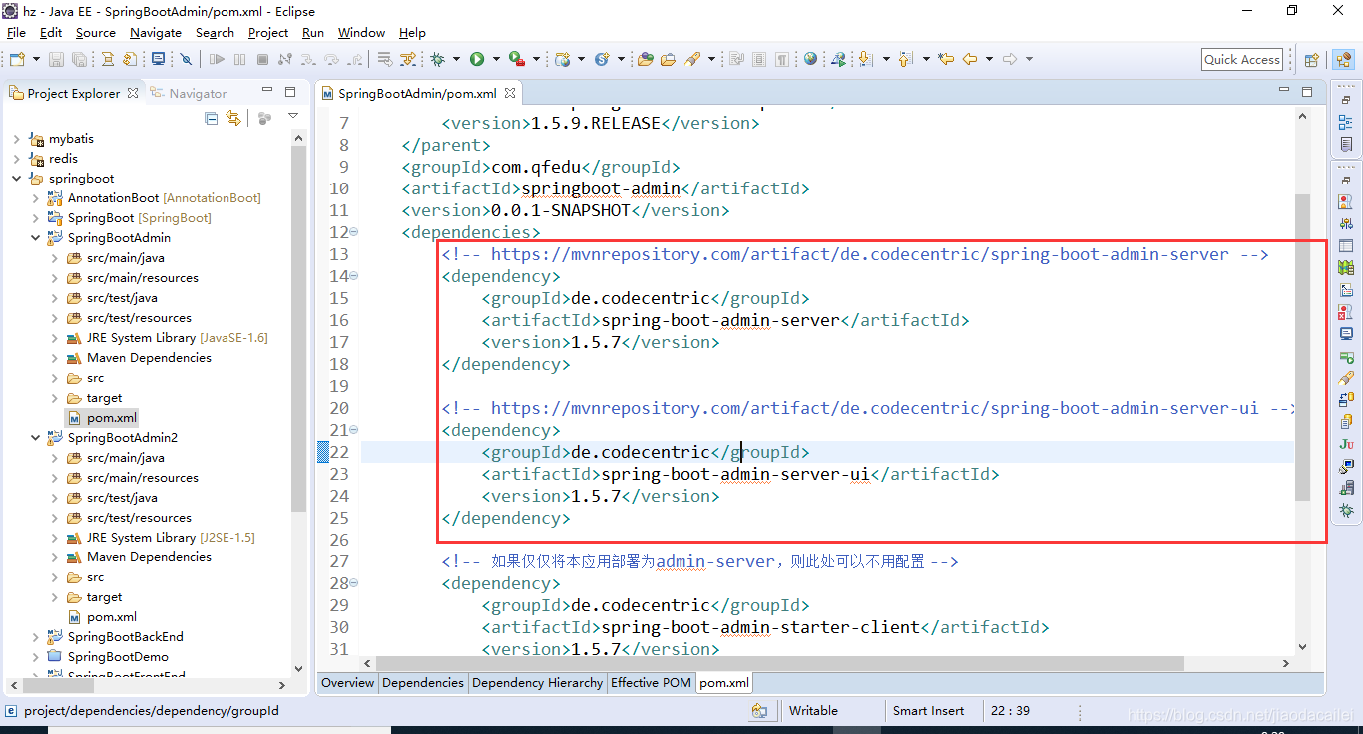Click the Outline icon in the right trim
This screenshot has height=734, width=1363.
[1346, 122]
